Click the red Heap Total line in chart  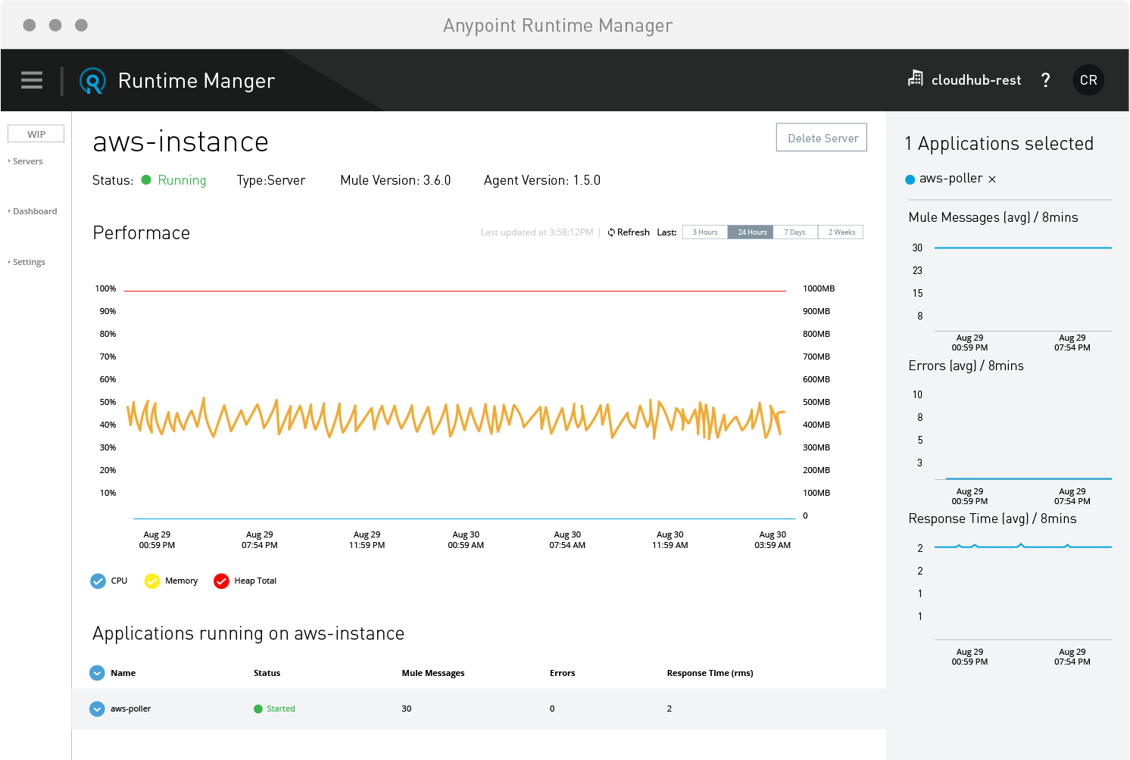pyautogui.click(x=454, y=291)
